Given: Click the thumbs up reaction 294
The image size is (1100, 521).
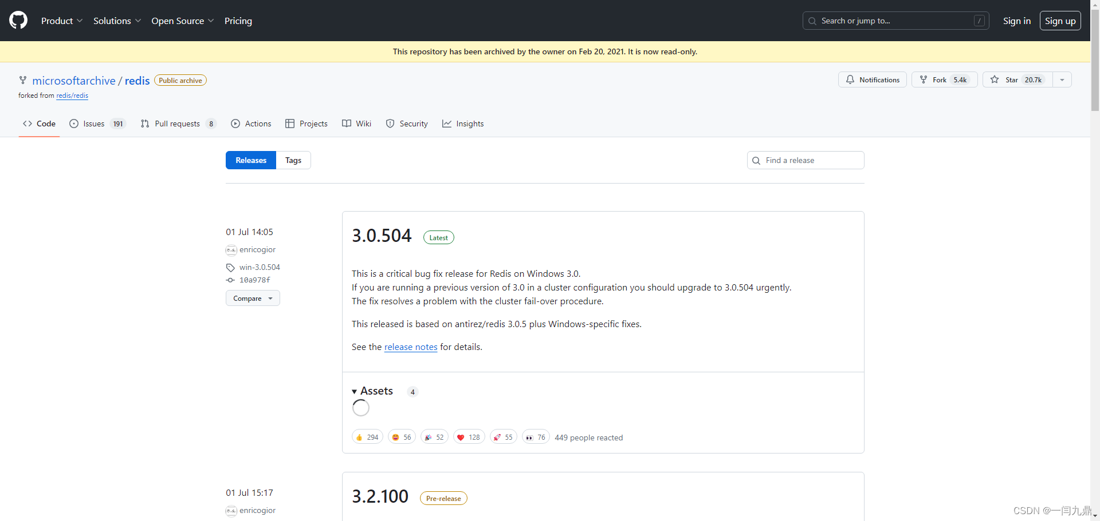Looking at the screenshot, I should tap(367, 437).
